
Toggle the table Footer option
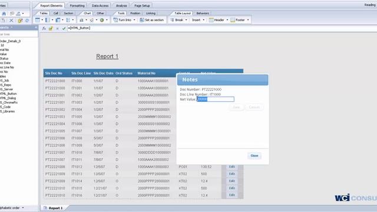(x=237, y=20)
